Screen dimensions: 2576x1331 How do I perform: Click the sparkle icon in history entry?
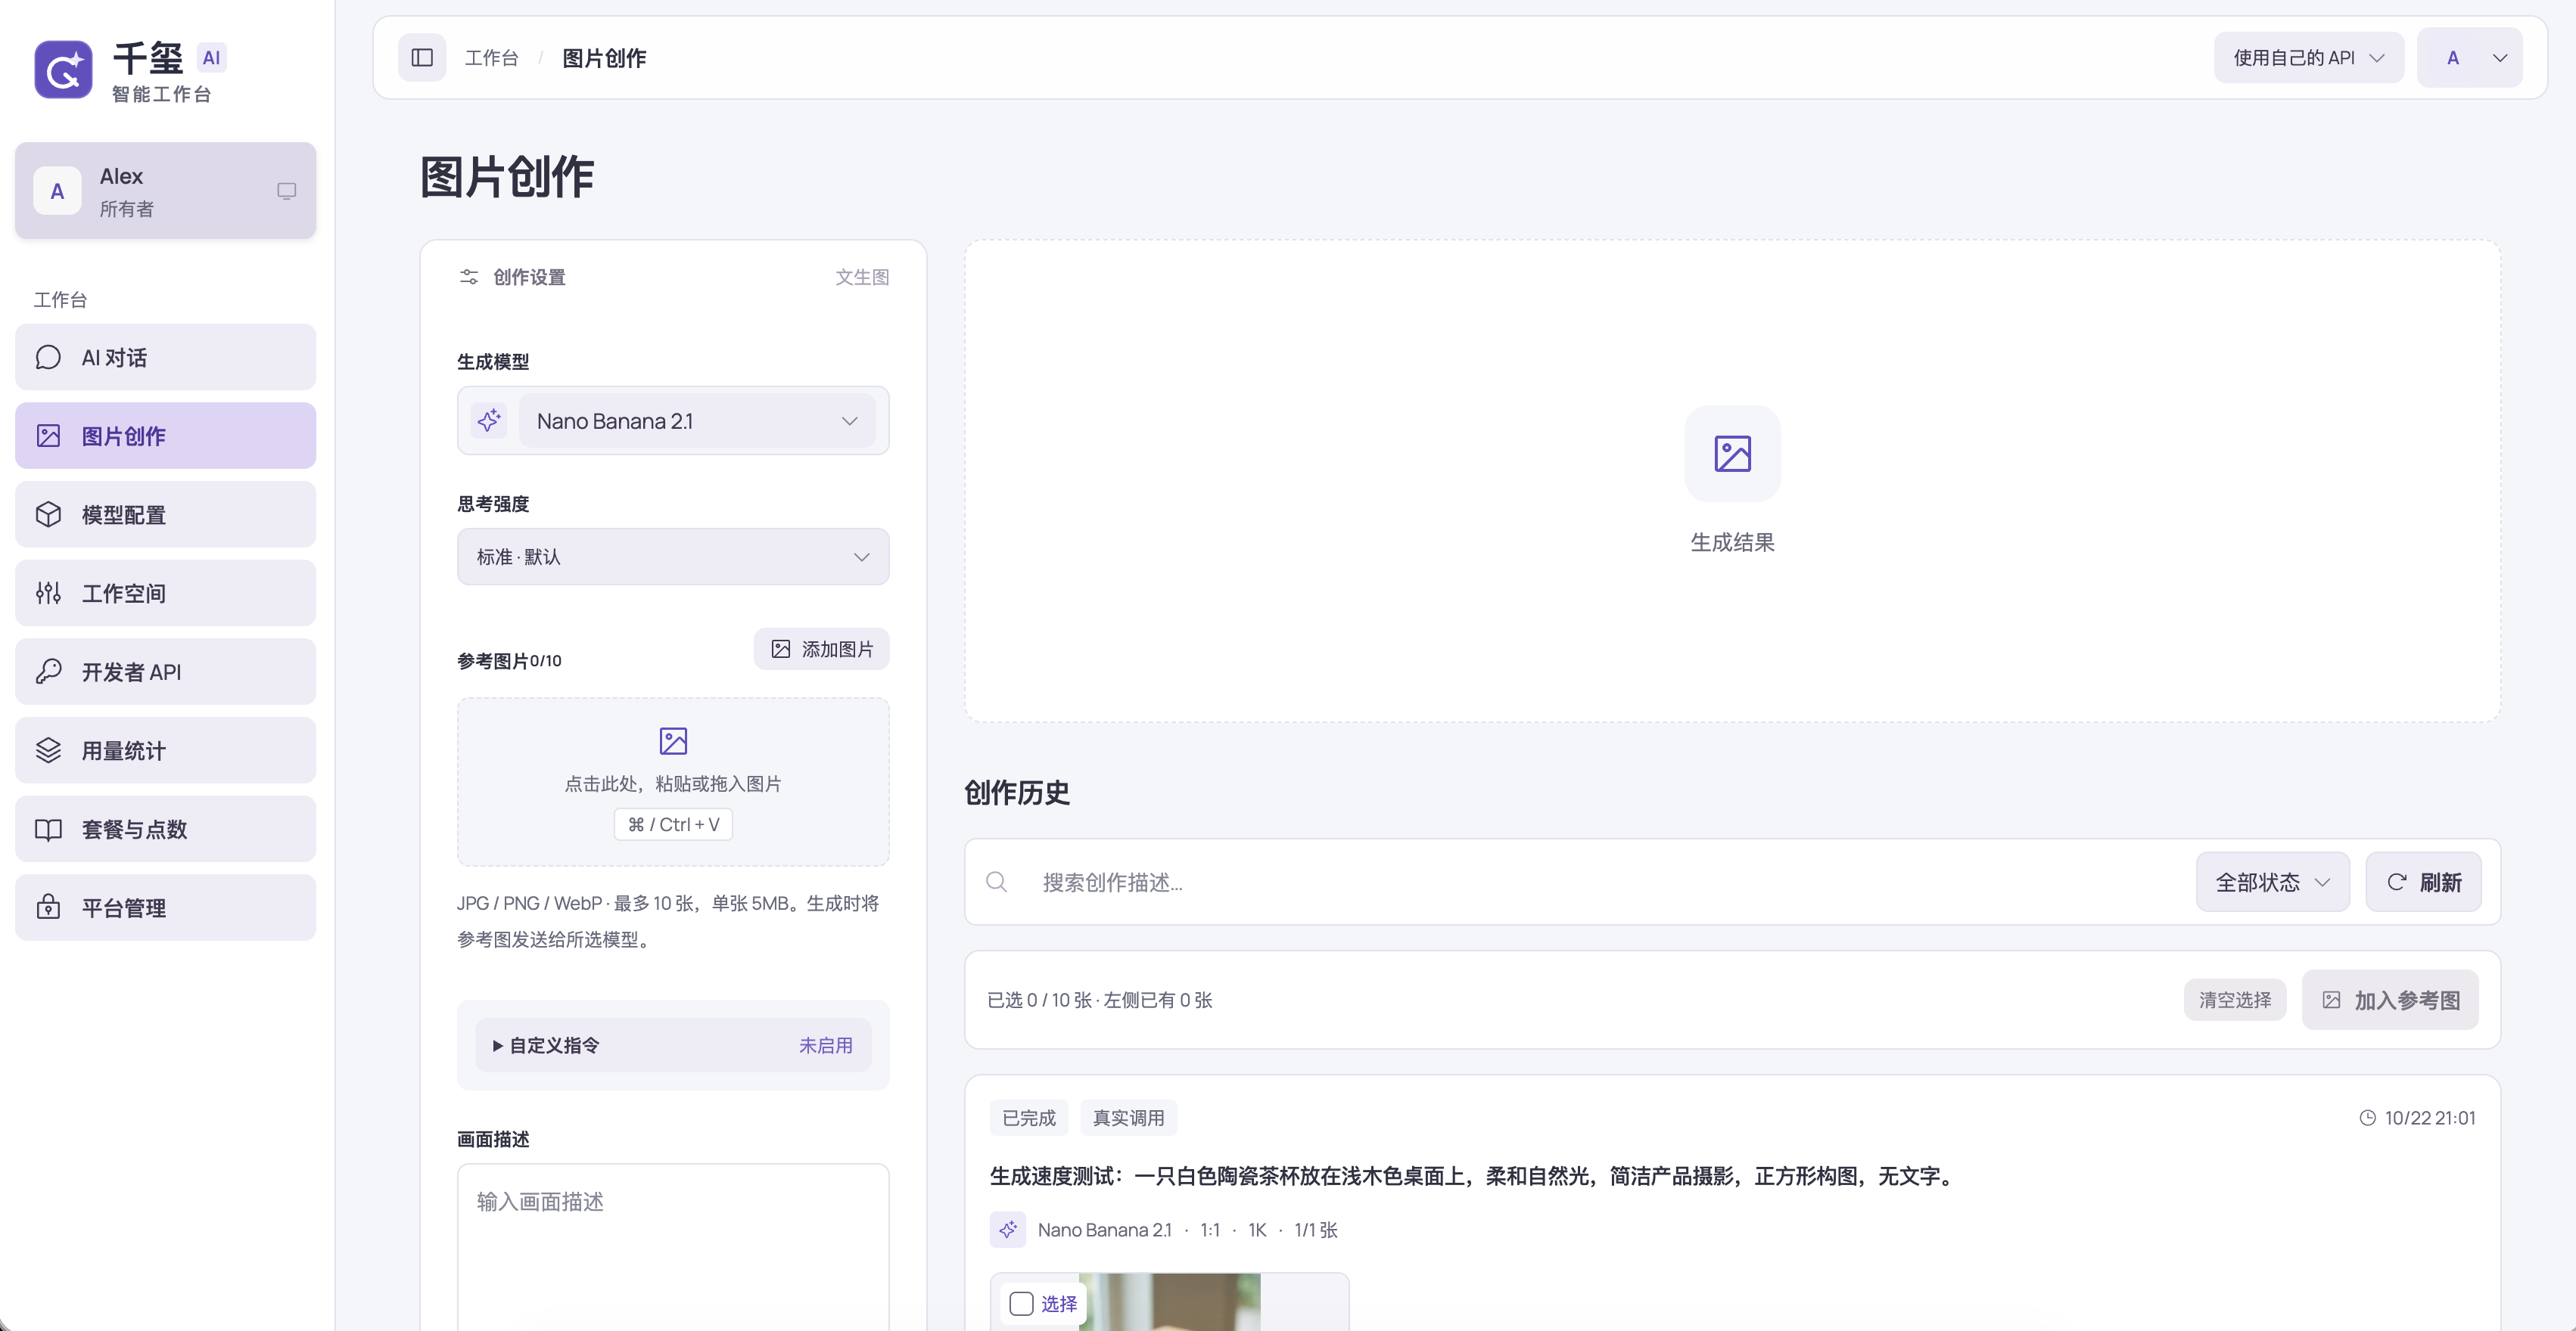[x=1008, y=1229]
